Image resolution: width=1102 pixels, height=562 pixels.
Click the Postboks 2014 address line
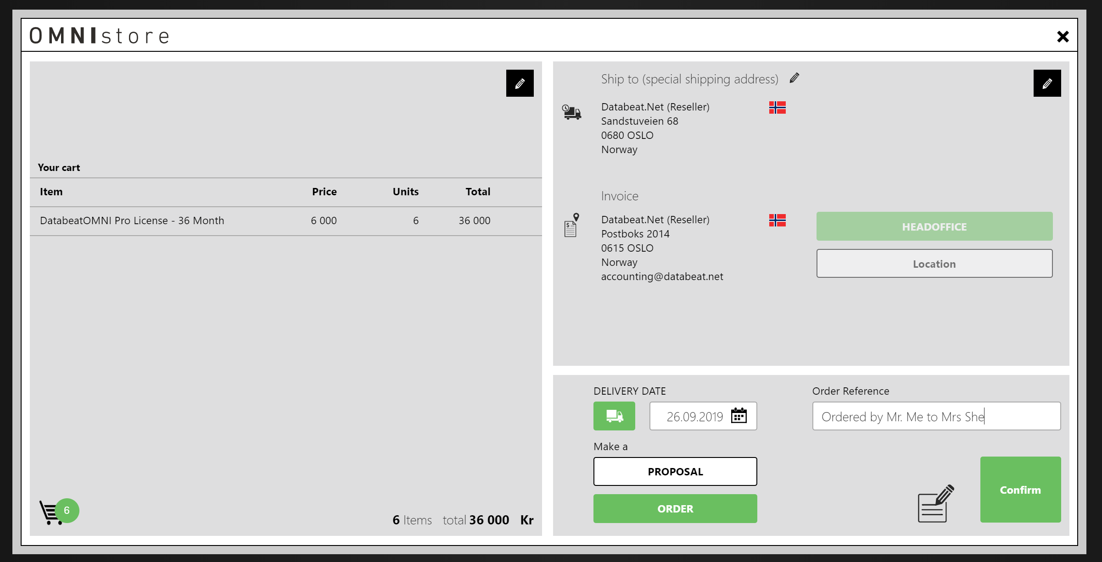[x=635, y=234]
